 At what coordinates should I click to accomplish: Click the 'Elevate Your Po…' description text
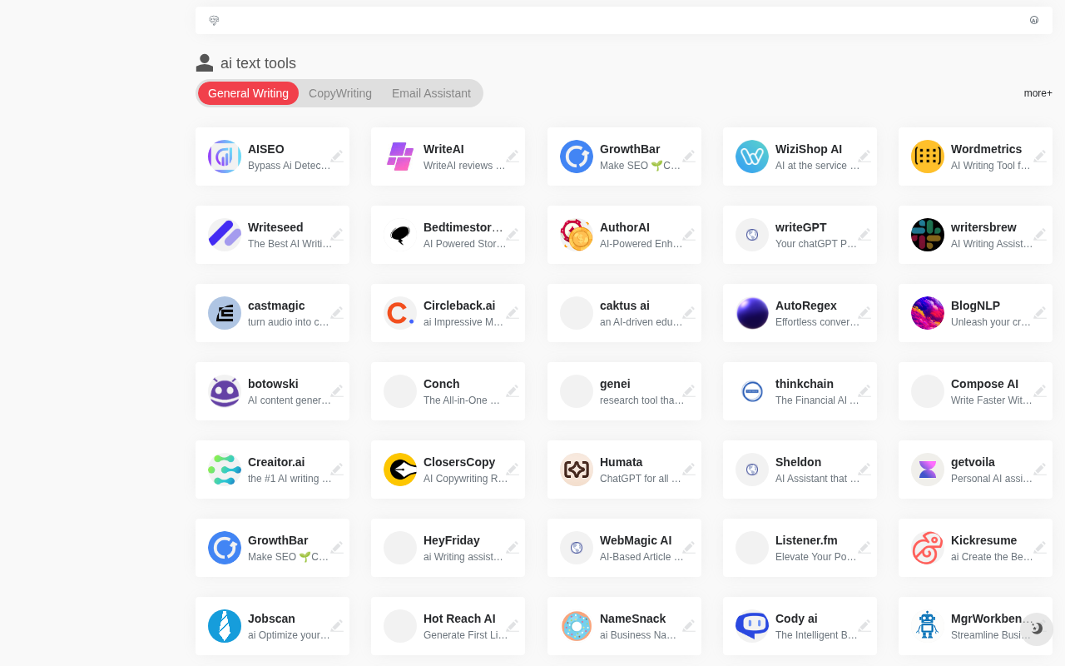[816, 557]
